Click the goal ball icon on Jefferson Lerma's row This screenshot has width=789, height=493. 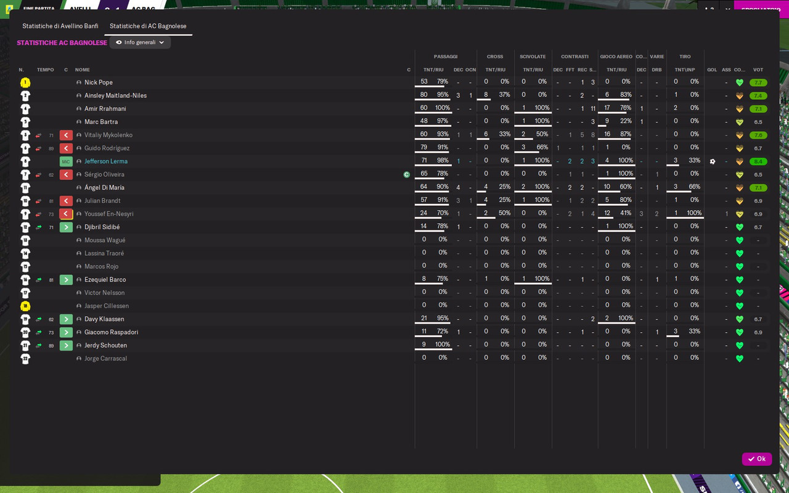[x=713, y=161]
